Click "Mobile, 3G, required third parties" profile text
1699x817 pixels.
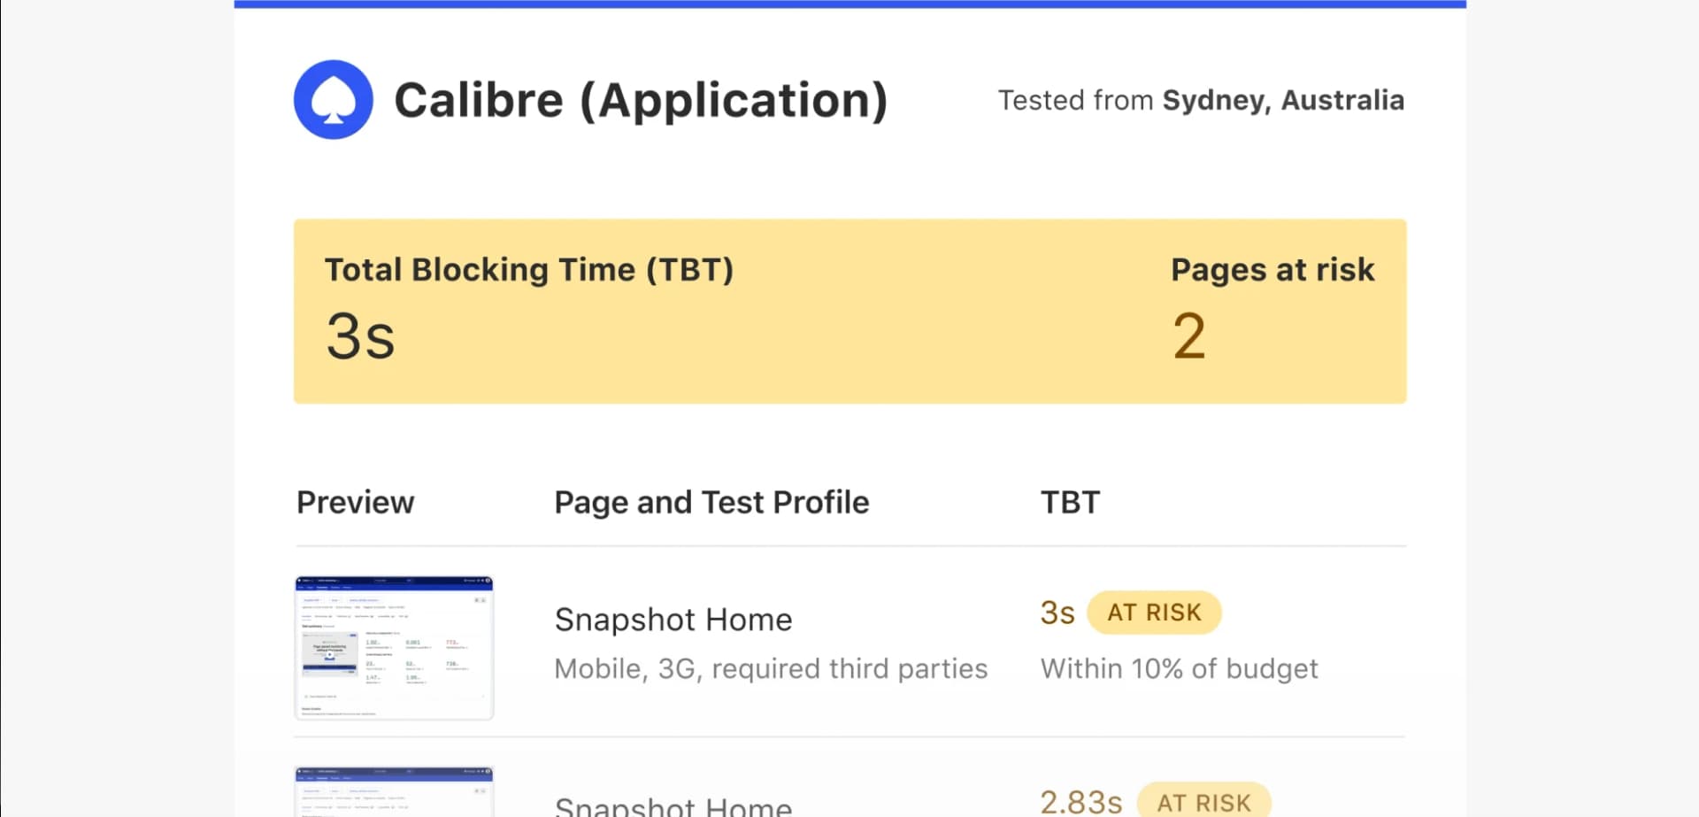[x=770, y=668]
